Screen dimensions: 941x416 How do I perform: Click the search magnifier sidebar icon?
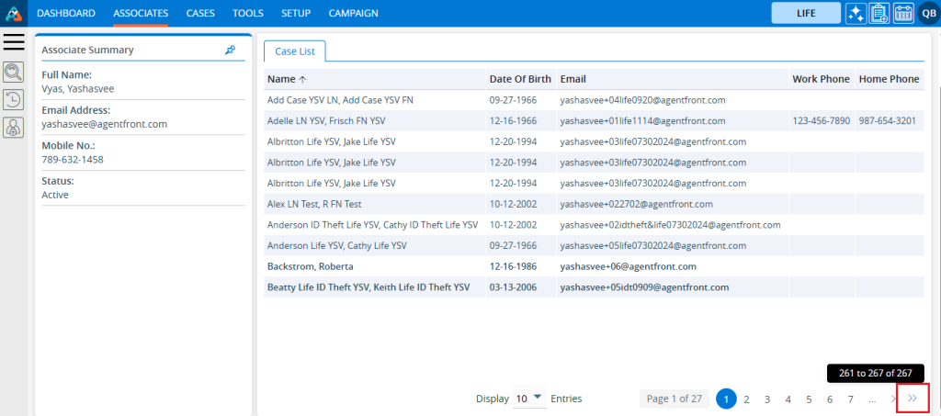click(14, 73)
